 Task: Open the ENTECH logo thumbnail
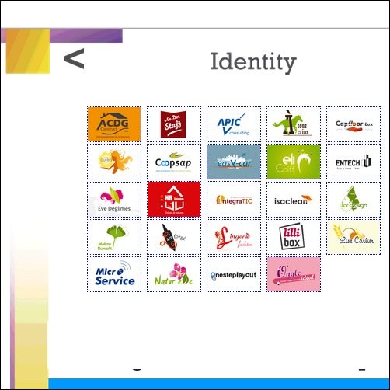pos(353,162)
